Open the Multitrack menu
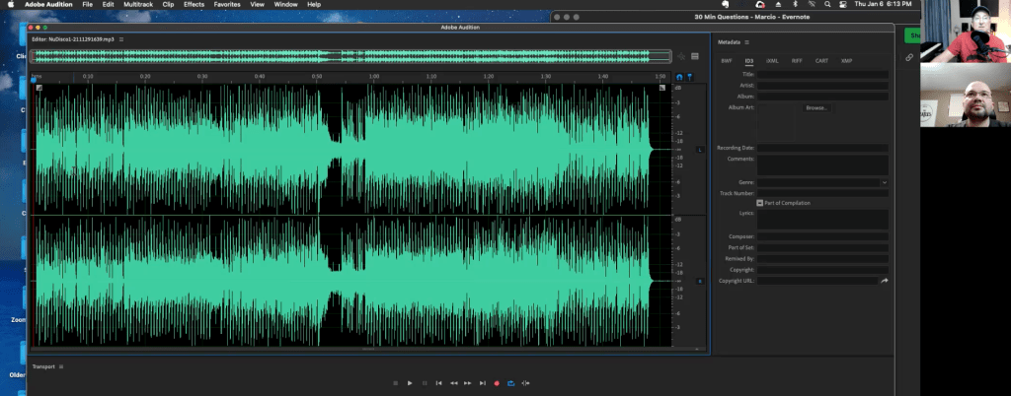Viewport: 1011px width, 396px height. pyautogui.click(x=137, y=5)
